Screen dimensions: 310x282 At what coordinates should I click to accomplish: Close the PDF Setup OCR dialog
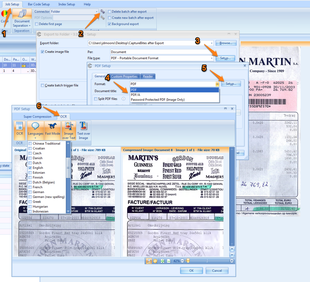point(232,109)
